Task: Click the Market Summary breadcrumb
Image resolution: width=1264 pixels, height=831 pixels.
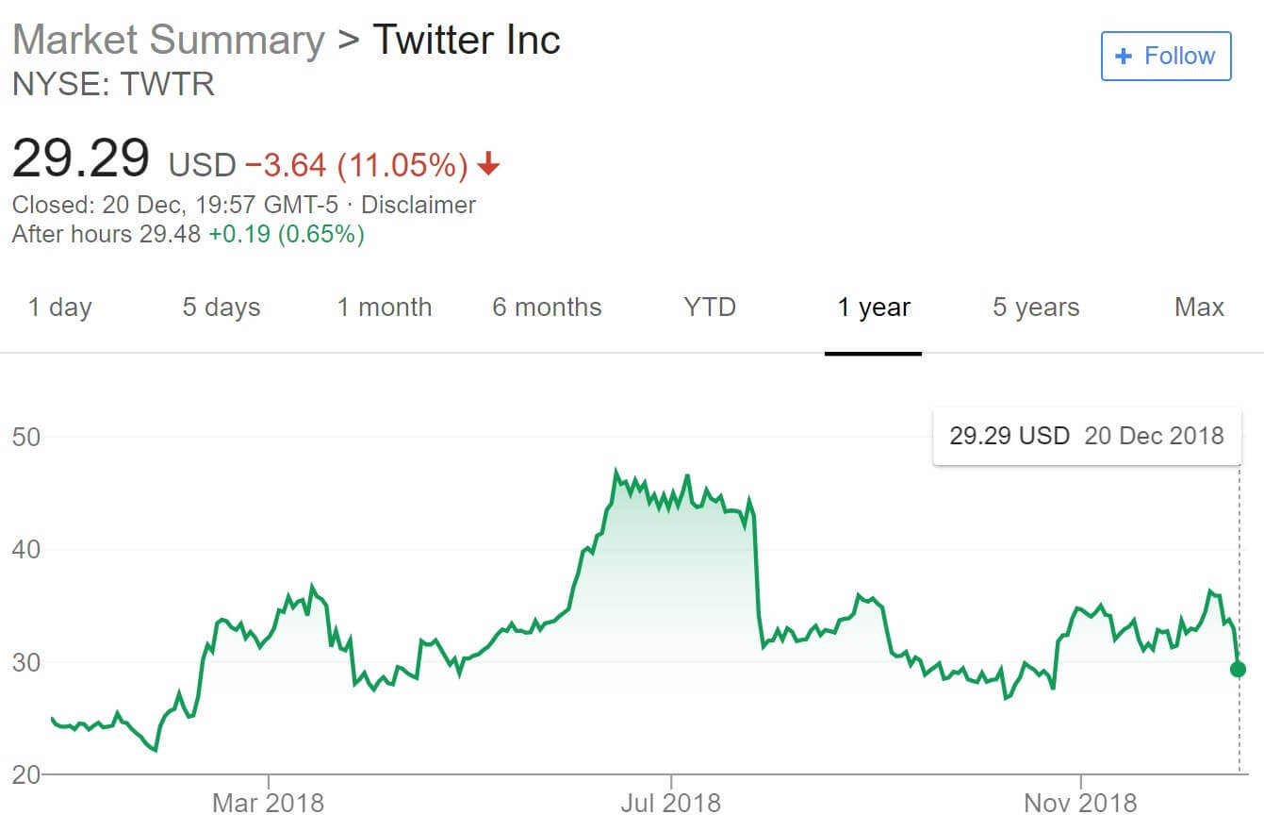Action: pyautogui.click(x=168, y=41)
